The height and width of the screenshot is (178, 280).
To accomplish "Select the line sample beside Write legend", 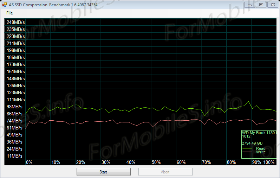I will (248, 152).
